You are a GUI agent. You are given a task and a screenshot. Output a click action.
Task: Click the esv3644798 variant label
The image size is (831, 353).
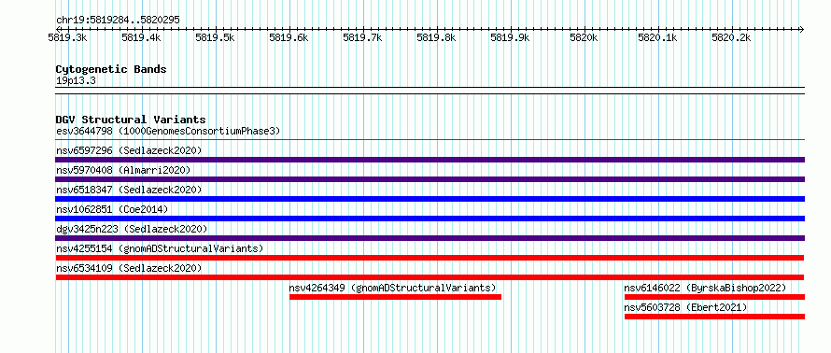168,131
